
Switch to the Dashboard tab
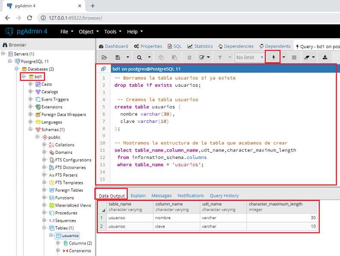pyautogui.click(x=113, y=46)
